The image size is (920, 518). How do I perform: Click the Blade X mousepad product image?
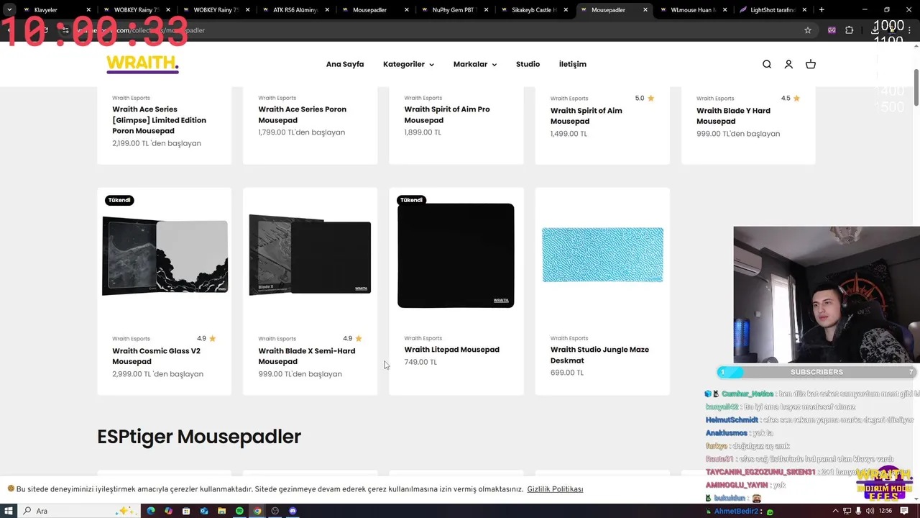pos(310,254)
